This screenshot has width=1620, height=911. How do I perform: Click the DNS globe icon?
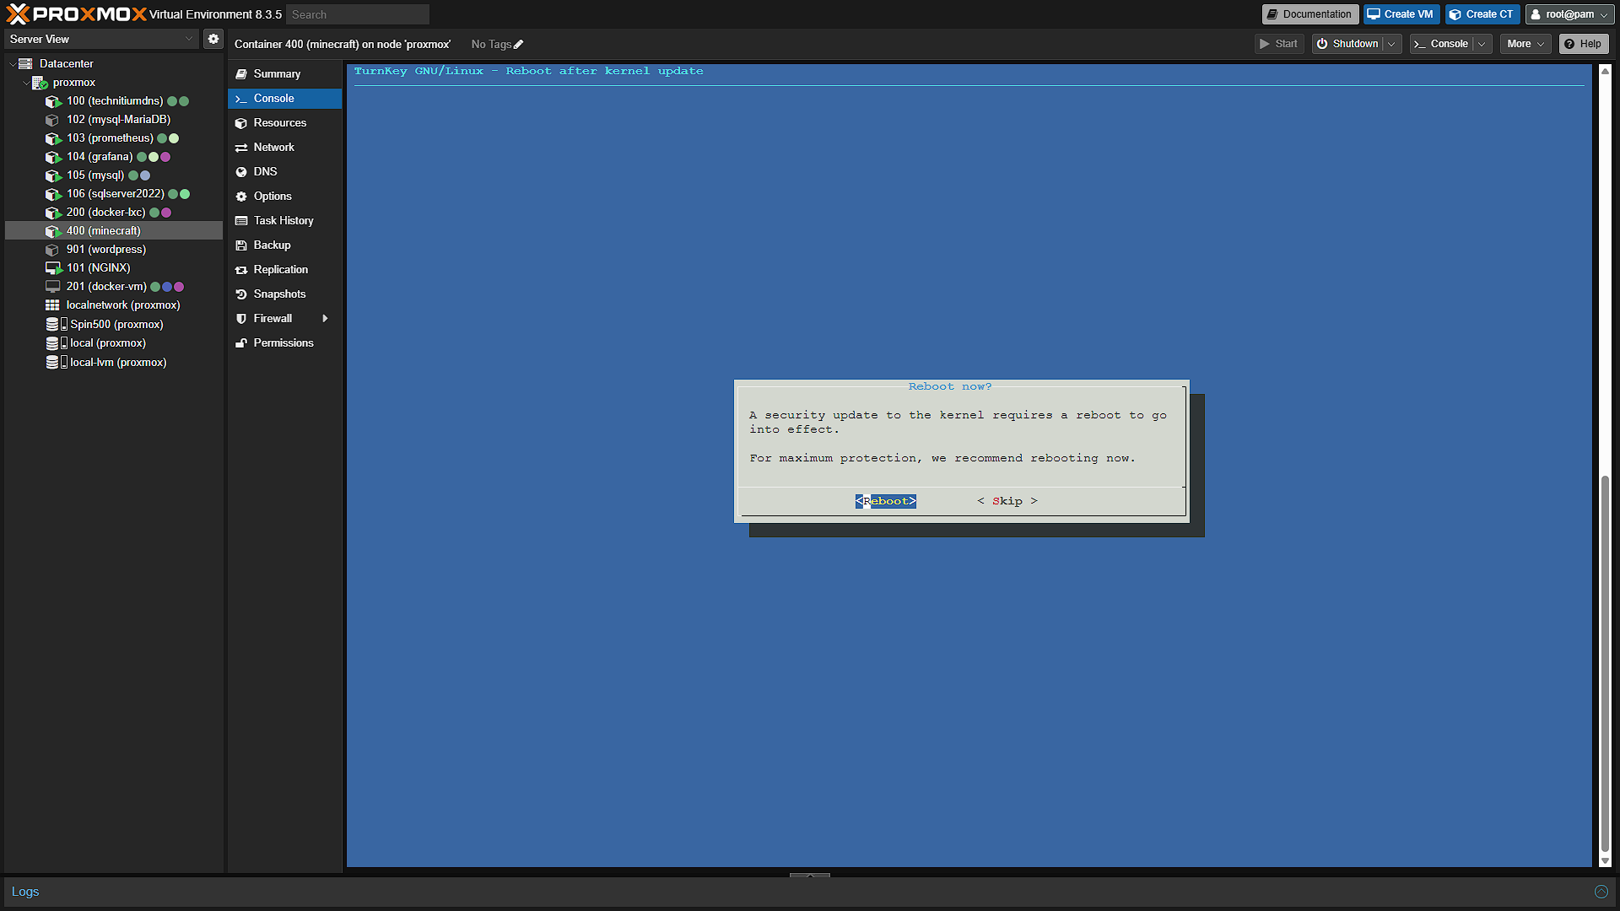pyautogui.click(x=241, y=172)
